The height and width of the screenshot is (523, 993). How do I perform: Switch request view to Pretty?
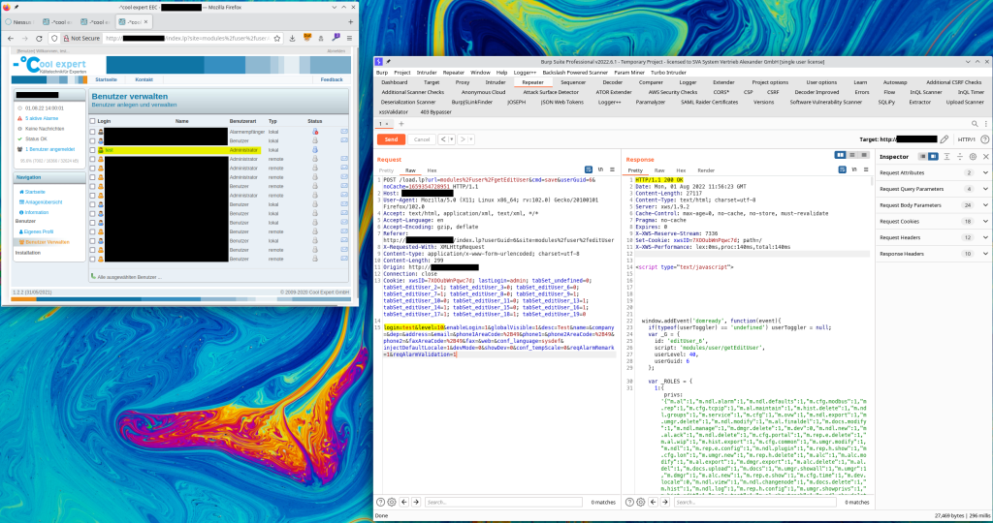(386, 170)
